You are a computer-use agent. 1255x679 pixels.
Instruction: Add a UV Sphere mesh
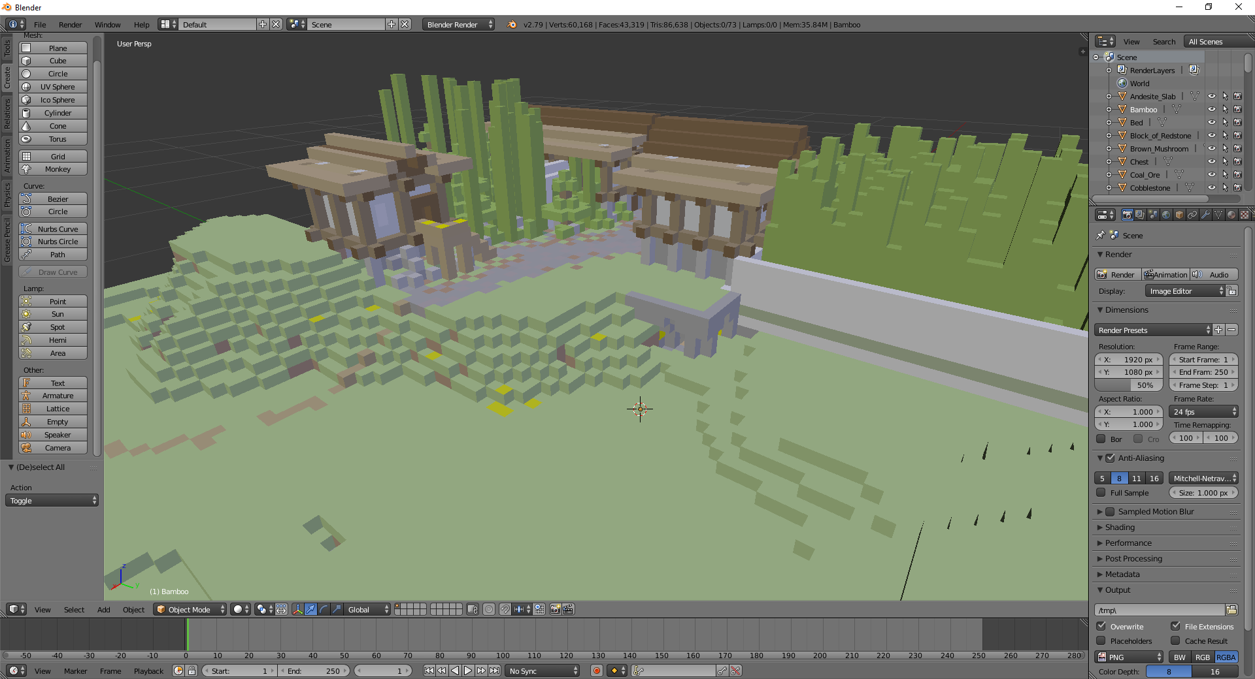53,87
